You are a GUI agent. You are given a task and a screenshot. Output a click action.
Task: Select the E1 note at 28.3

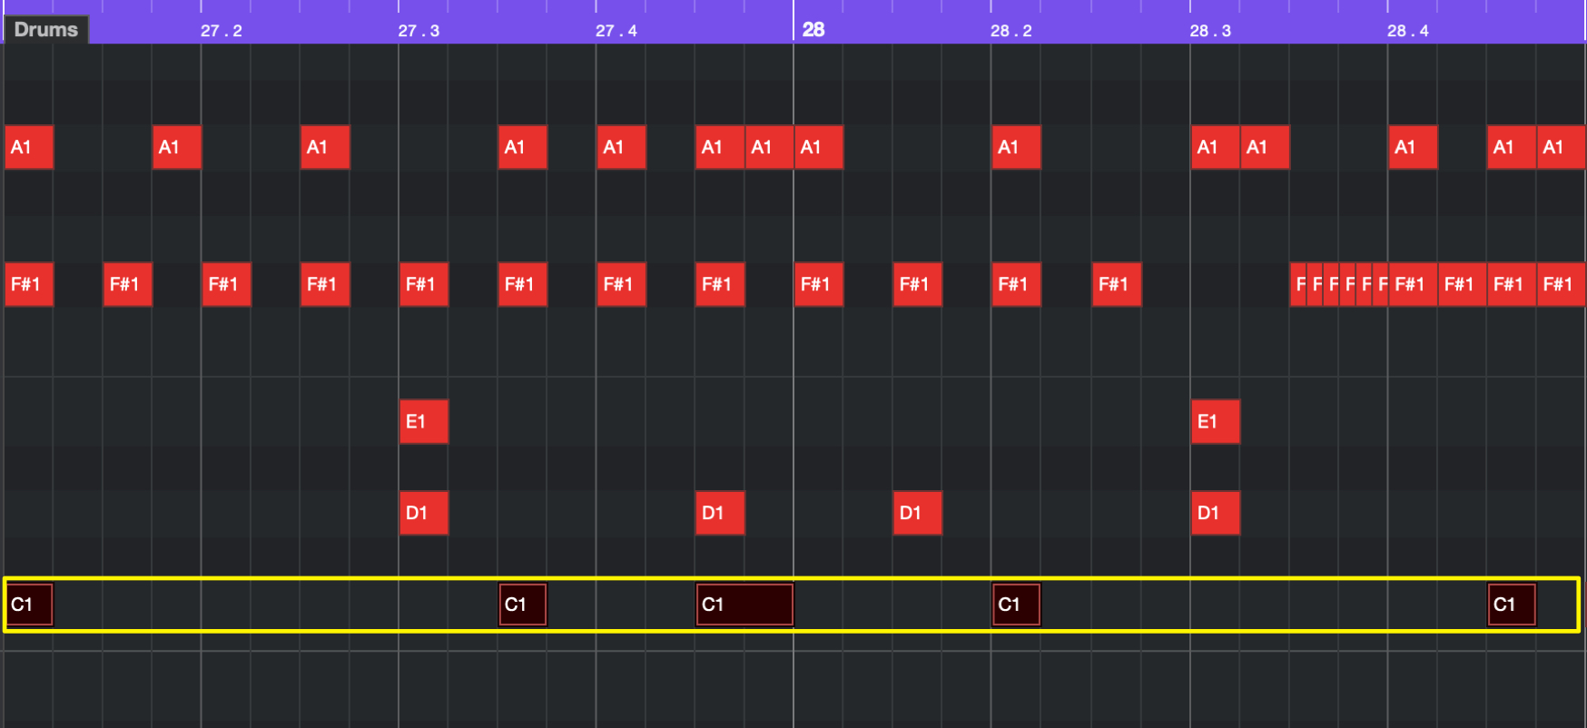pyautogui.click(x=1216, y=421)
